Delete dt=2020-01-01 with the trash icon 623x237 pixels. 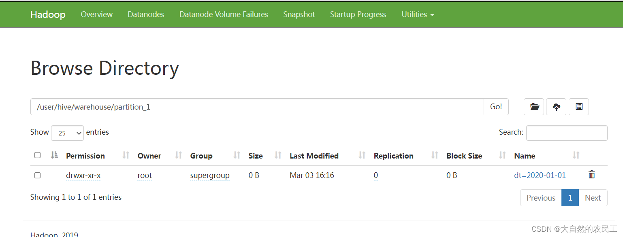[x=592, y=175]
